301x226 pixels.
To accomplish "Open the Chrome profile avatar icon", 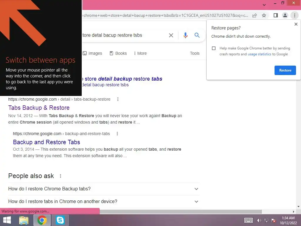I will pos(285,15).
